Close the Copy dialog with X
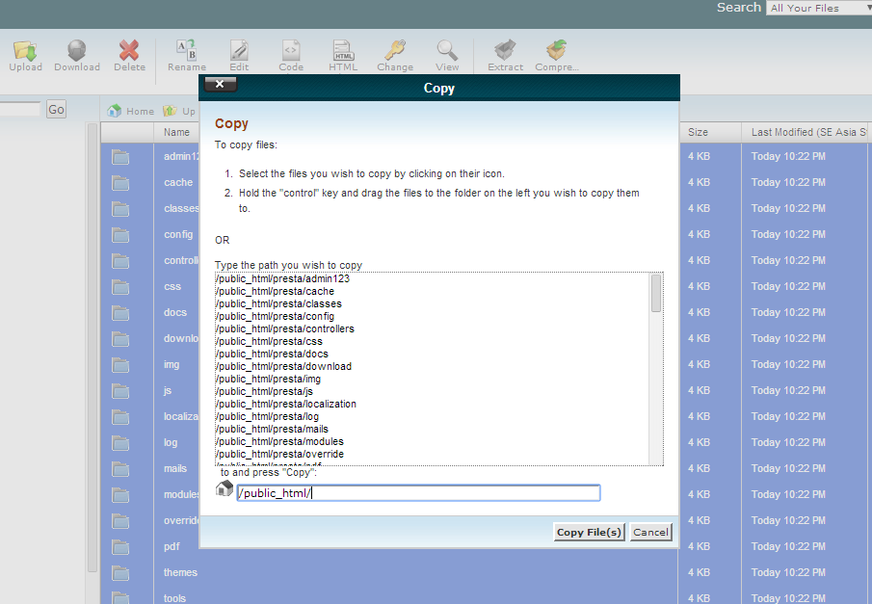Image resolution: width=872 pixels, height=604 pixels. [221, 85]
